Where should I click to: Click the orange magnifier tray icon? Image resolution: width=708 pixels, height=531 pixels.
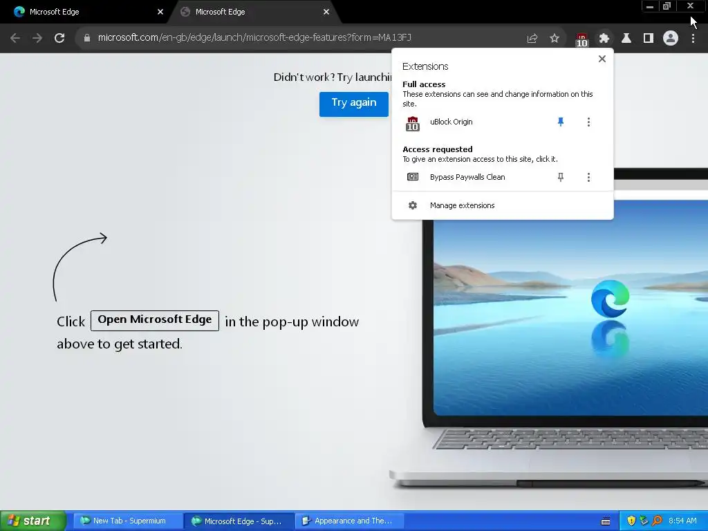tap(658, 521)
